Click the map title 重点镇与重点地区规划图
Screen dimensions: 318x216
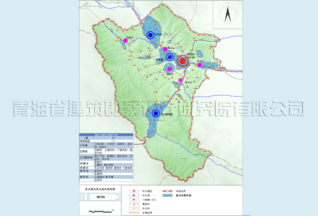[97, 190]
